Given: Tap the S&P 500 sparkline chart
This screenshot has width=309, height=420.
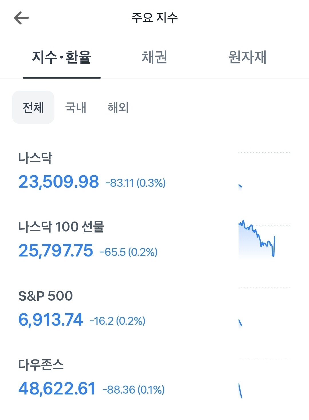Looking at the screenshot, I should click(264, 307).
